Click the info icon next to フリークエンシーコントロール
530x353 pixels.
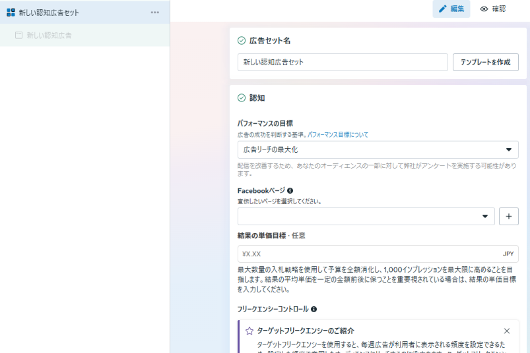click(x=314, y=309)
